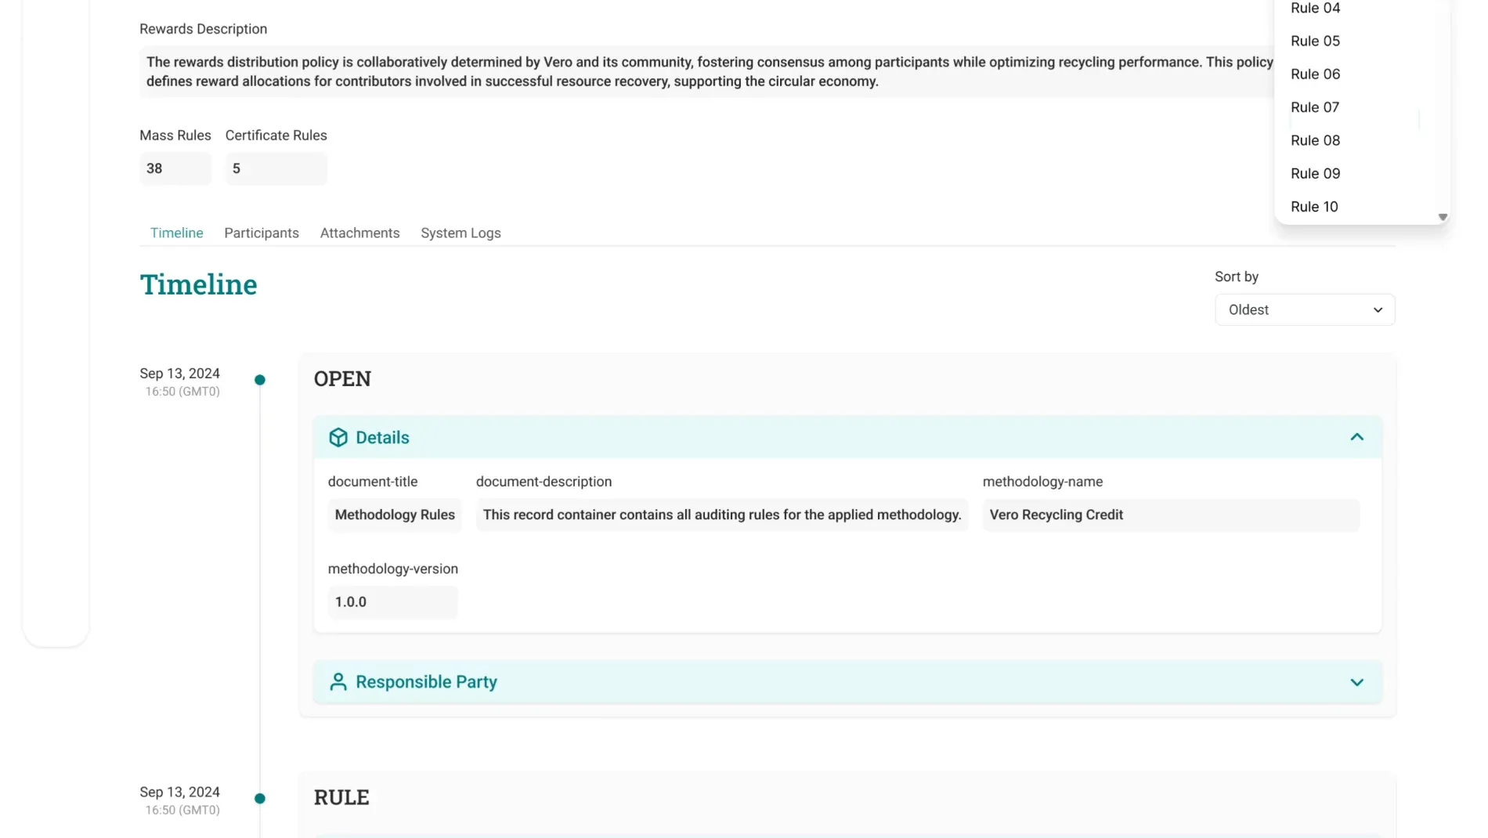Screen dimensions: 1488x838
Task: Open the Attachments tab
Action: pyautogui.click(x=359, y=233)
